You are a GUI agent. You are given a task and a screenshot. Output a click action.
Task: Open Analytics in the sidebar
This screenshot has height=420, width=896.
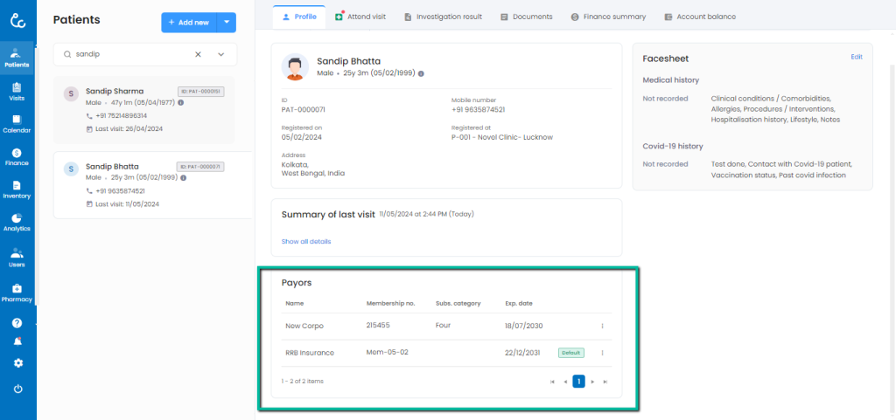[x=17, y=222]
